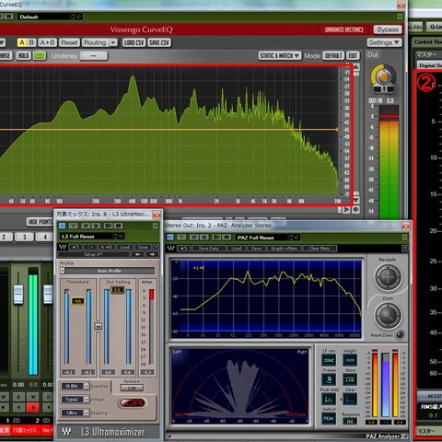Click the LOAD CSV button
The image size is (442, 442).
point(134,42)
